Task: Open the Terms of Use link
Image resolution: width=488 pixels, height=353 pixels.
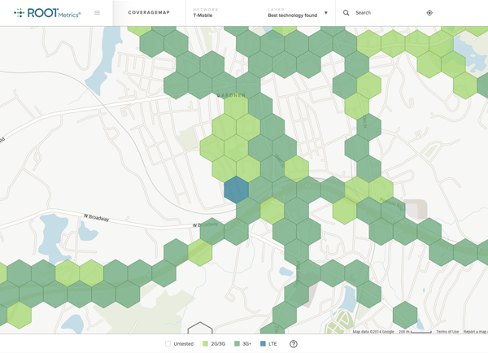Action: [447, 332]
